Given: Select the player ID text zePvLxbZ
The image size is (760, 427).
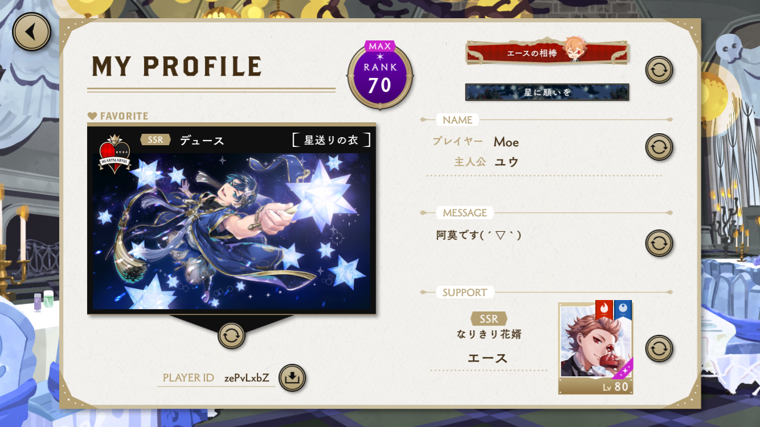Looking at the screenshot, I should 247,378.
